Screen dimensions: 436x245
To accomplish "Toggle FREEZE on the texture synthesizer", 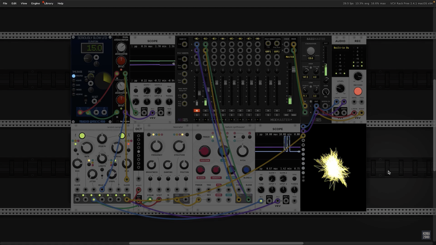I will (x=198, y=137).
